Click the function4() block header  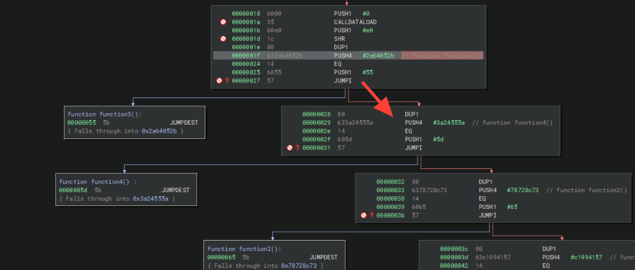pyautogui.click(x=96, y=182)
